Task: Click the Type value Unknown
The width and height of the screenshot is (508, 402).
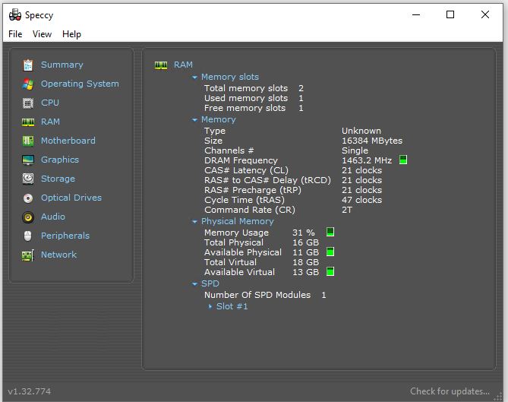Action: [x=361, y=131]
